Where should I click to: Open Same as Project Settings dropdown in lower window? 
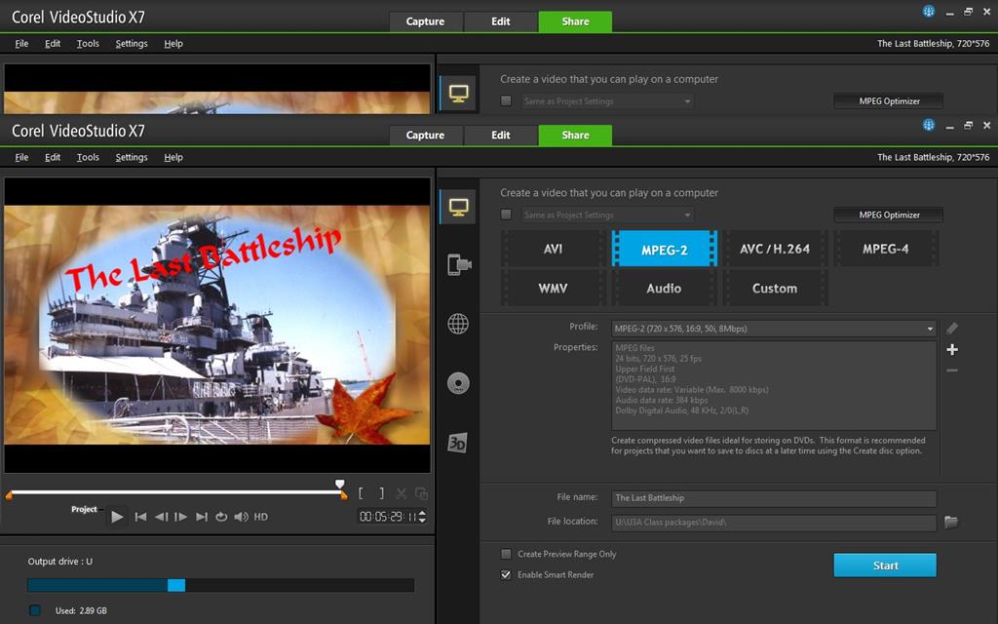[x=608, y=214]
